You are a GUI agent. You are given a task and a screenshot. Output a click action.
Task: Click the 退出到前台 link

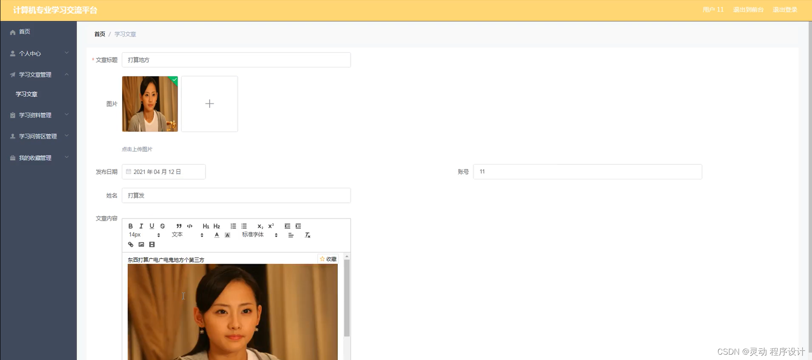(748, 10)
